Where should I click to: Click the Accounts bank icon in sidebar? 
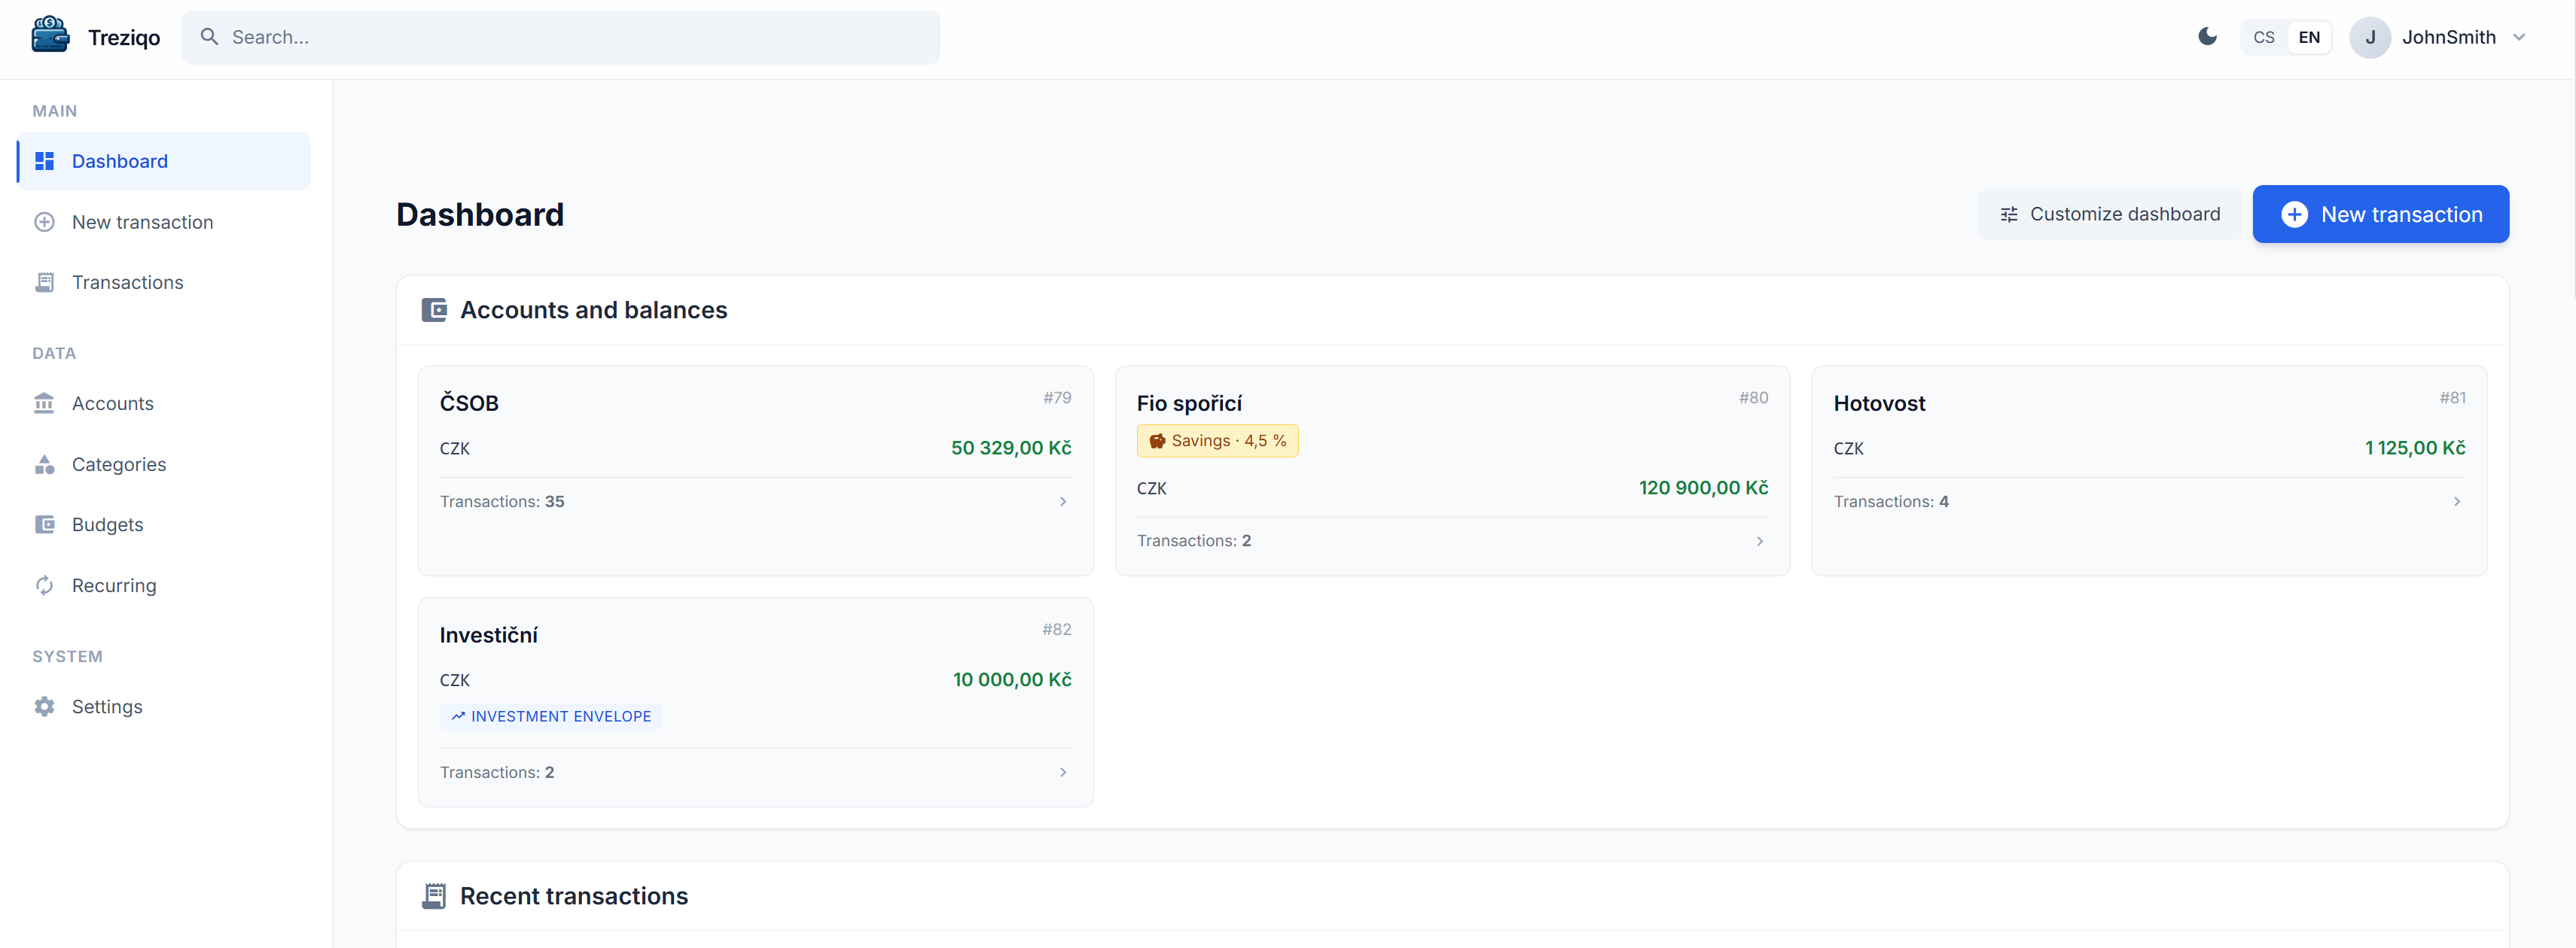[45, 403]
